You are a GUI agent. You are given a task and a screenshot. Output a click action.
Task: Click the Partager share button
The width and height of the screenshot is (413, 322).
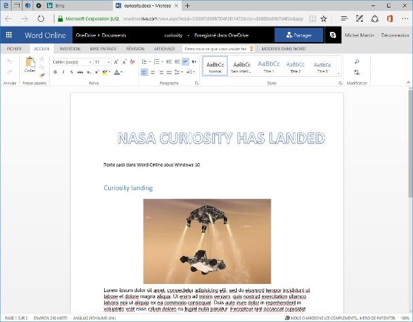299,35
